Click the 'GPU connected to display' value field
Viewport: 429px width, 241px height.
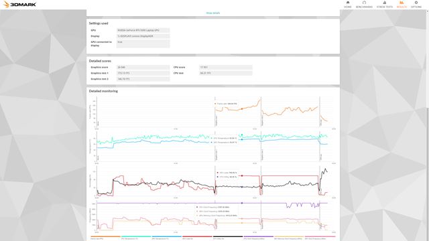click(x=143, y=44)
